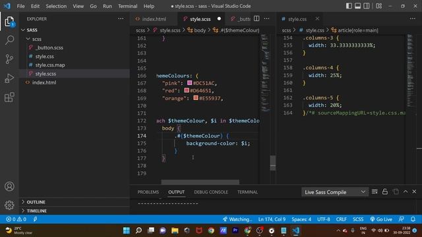Maximize the panel with the up chevron

pyautogui.click(x=406, y=192)
